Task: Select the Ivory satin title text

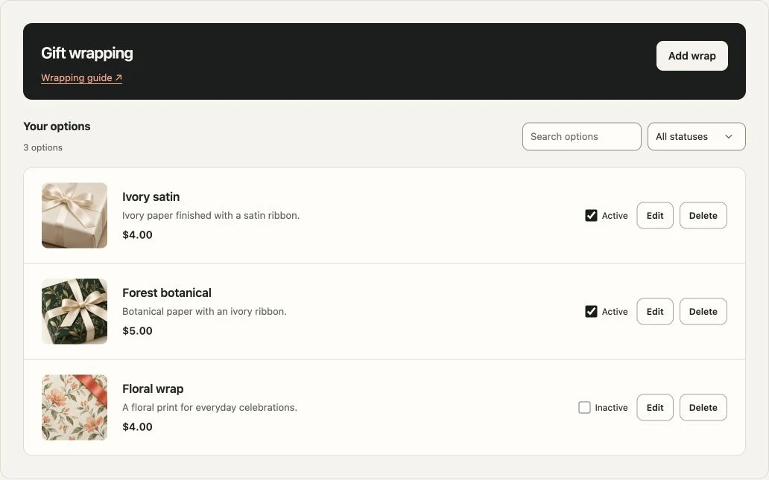Action: pos(151,197)
